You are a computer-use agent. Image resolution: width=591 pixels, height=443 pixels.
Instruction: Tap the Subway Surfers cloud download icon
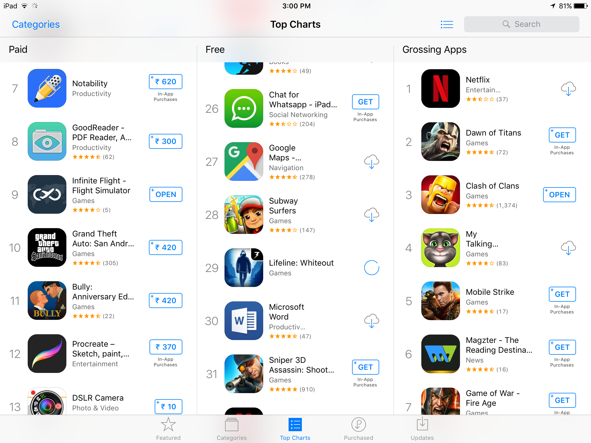pos(371,215)
